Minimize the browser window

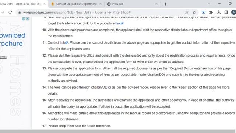(219, 4)
